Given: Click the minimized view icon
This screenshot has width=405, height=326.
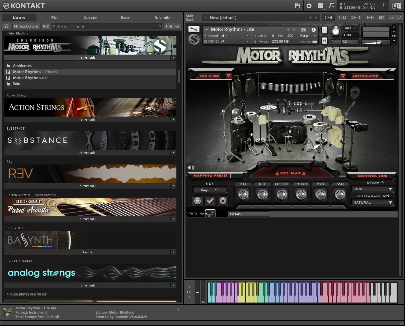Looking at the screenshot, I should (332, 6).
